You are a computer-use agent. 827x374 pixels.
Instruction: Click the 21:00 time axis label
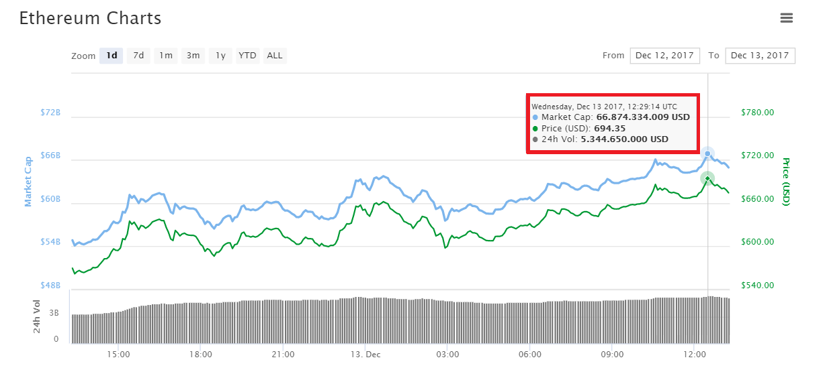tap(283, 354)
